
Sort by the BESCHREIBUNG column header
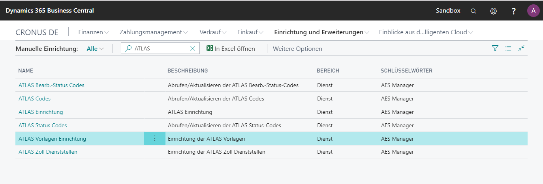tap(188, 71)
